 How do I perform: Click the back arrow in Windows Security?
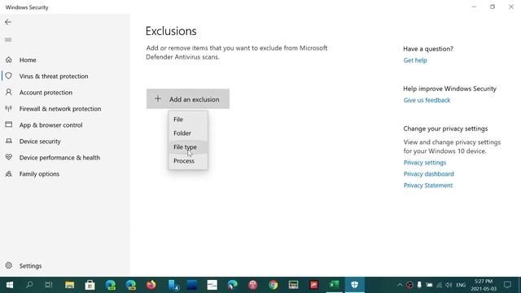point(8,22)
